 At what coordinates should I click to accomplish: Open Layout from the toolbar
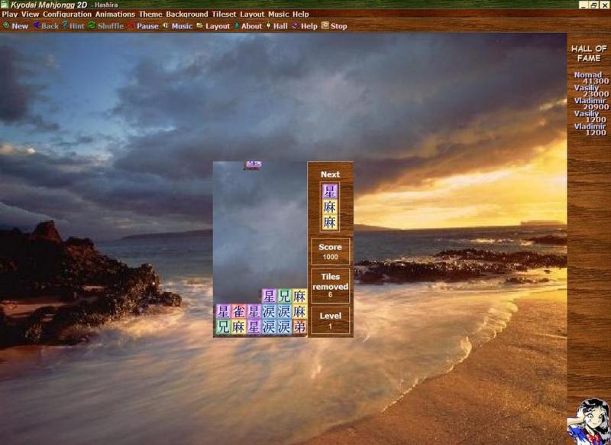(213, 26)
